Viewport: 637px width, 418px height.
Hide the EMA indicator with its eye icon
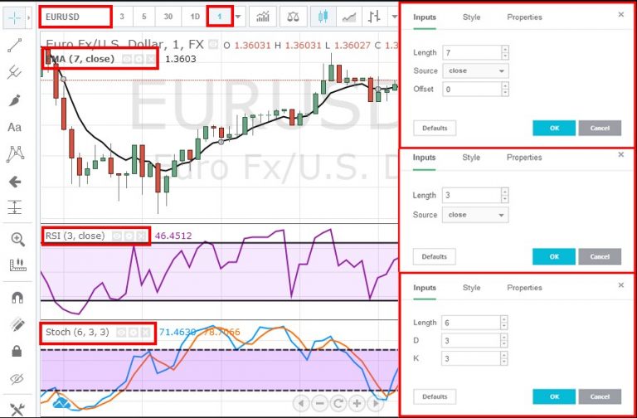coord(127,60)
